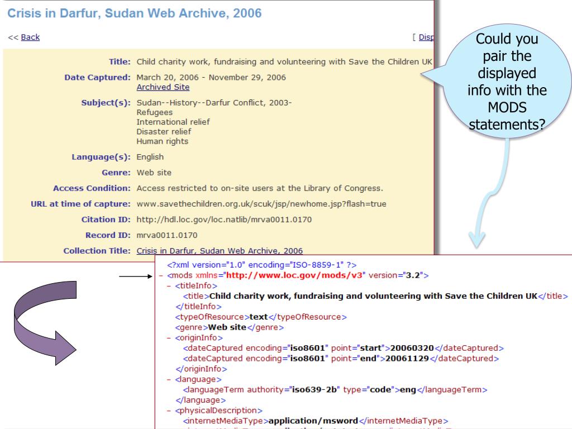
Task: Click the subject Human rights
Action: click(x=163, y=141)
